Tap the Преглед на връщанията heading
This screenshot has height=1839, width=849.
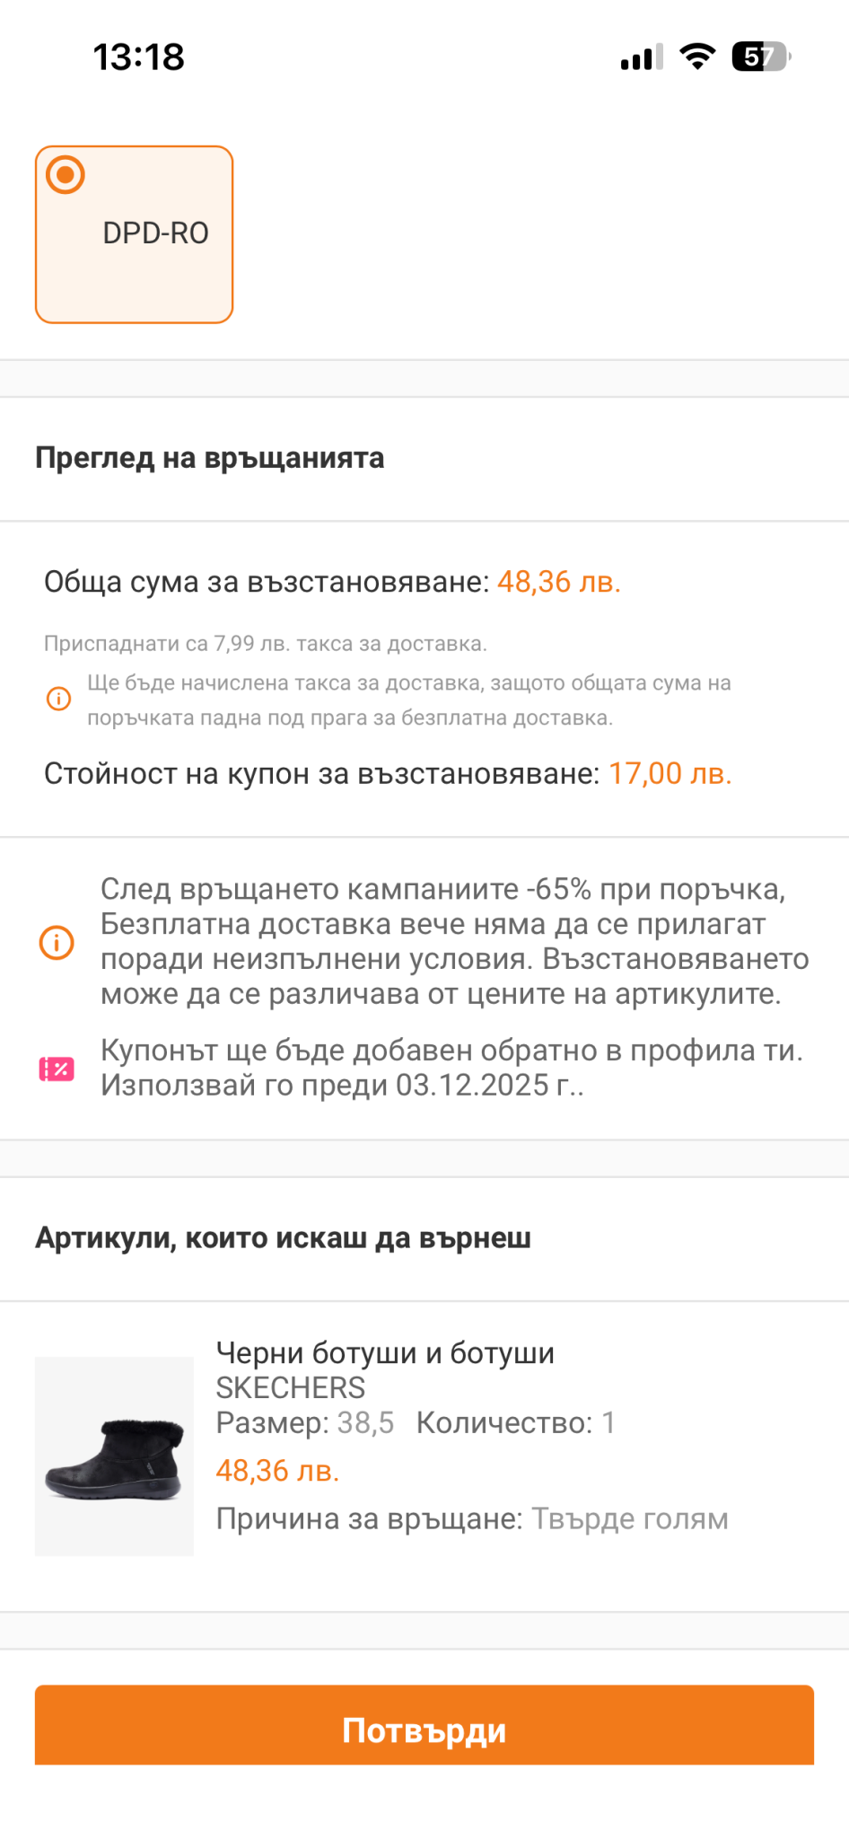coord(210,458)
